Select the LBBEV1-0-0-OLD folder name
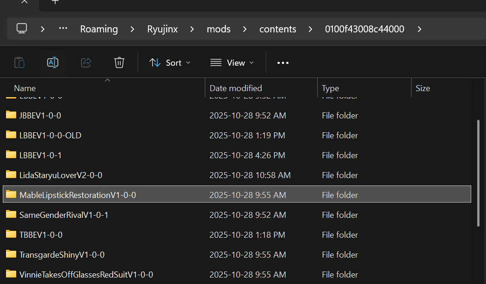This screenshot has height=284, width=486. (x=50, y=135)
